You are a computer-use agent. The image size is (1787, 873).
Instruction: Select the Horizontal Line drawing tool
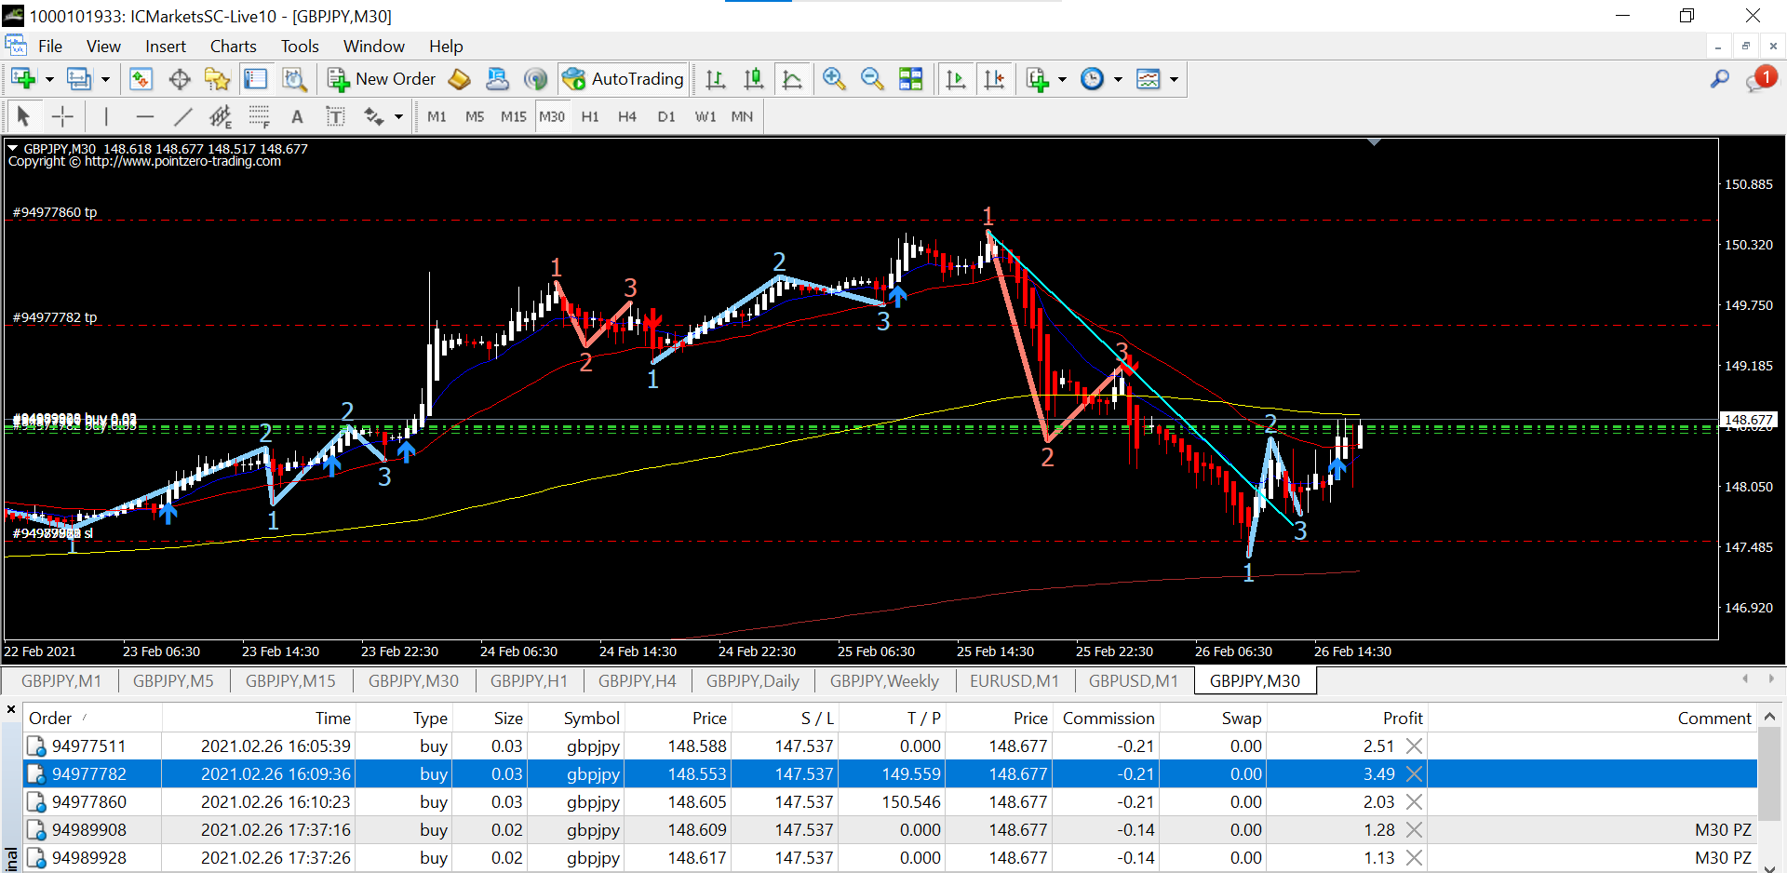[144, 116]
